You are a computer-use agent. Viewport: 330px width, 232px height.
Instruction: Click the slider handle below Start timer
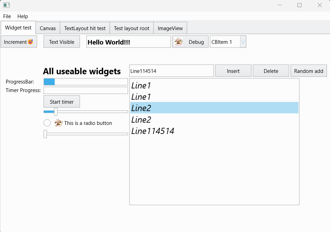click(56, 112)
